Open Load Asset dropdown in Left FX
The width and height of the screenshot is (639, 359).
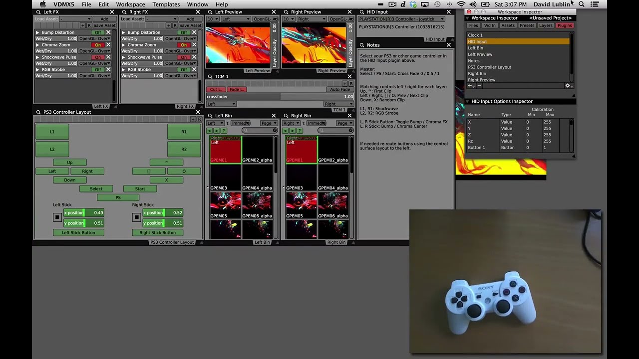tap(76, 19)
